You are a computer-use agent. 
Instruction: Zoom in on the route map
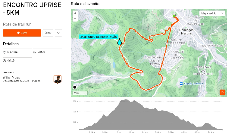(75, 13)
